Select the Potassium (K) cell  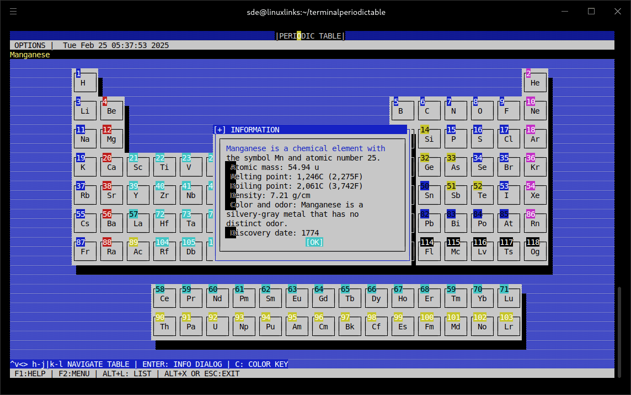click(85, 167)
